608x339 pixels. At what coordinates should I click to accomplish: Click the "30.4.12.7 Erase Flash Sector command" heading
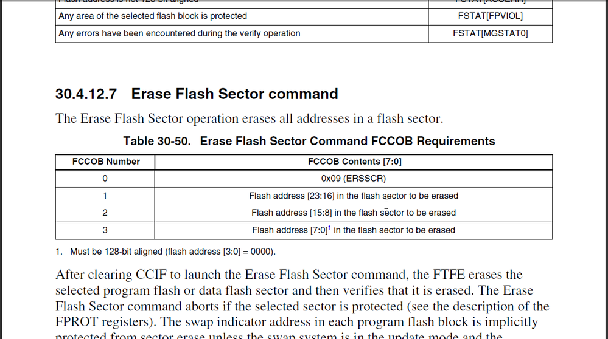(197, 94)
